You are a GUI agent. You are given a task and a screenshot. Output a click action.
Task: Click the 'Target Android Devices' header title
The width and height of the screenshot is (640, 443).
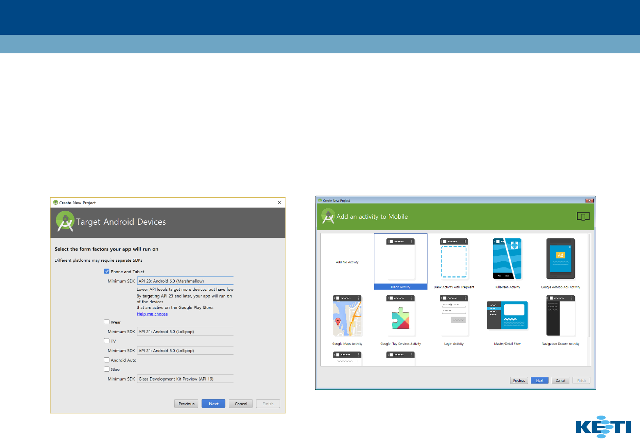(x=121, y=222)
